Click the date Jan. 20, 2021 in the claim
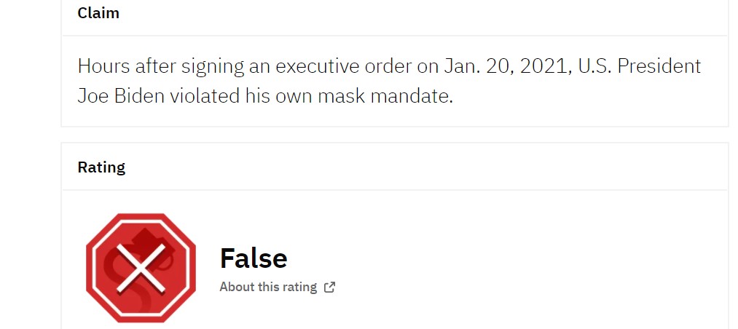The image size is (738, 329). pos(508,67)
